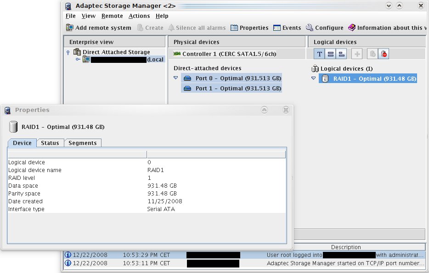429x273 pixels.
Task: Click the greyed hot-spare drive icon
Action: point(373,54)
